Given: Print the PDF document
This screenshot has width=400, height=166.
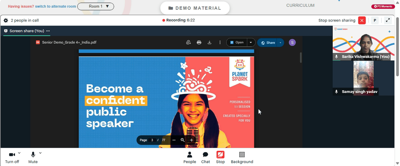Looking at the screenshot, I should click(x=199, y=43).
